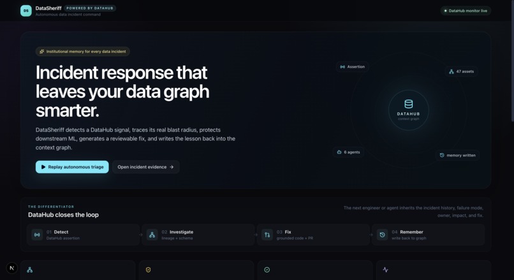Click the write back to graph caption

(x=409, y=239)
